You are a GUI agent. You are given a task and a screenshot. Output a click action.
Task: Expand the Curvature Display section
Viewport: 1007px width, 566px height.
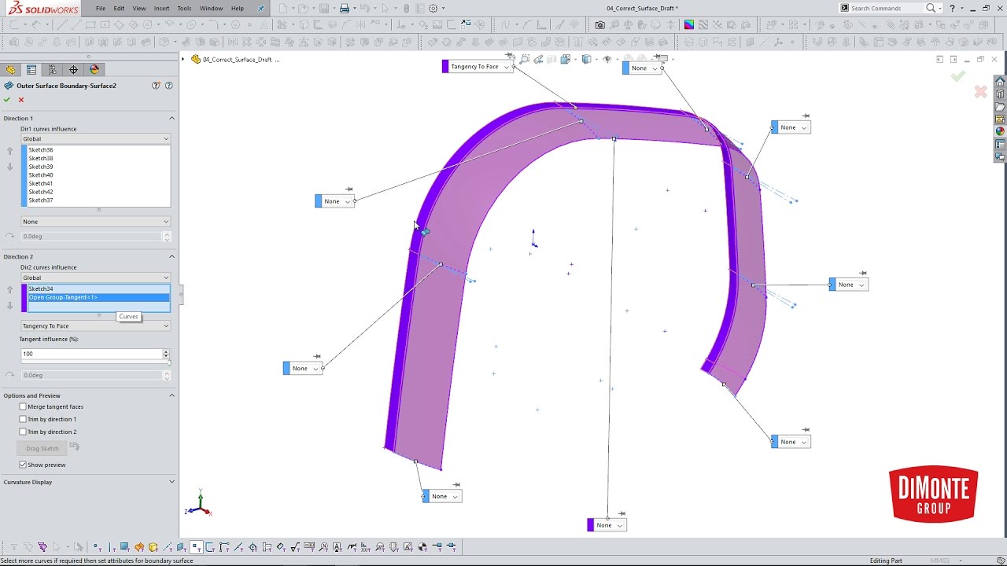coord(172,483)
